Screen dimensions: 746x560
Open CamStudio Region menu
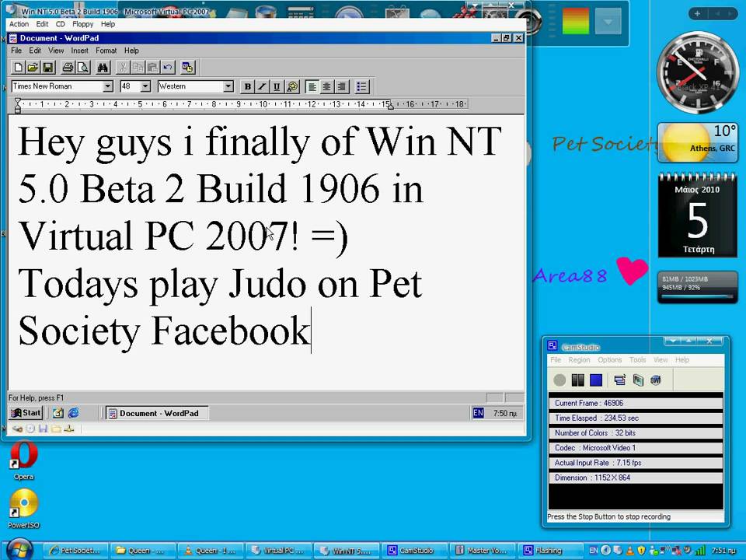click(579, 360)
